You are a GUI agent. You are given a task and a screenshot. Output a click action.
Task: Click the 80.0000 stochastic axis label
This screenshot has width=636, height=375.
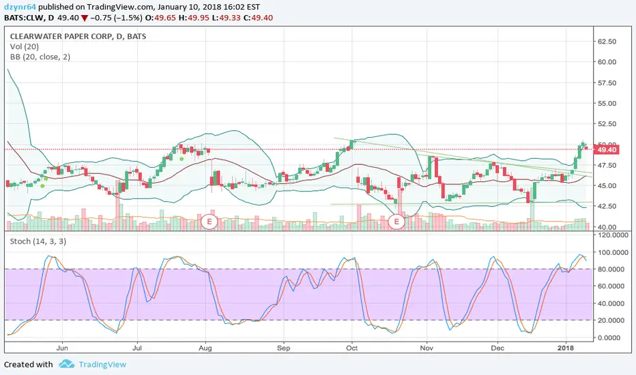[611, 269]
